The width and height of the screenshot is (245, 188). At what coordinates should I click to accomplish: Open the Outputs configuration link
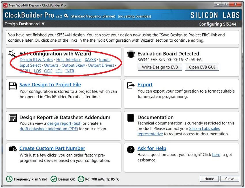coord(51,65)
